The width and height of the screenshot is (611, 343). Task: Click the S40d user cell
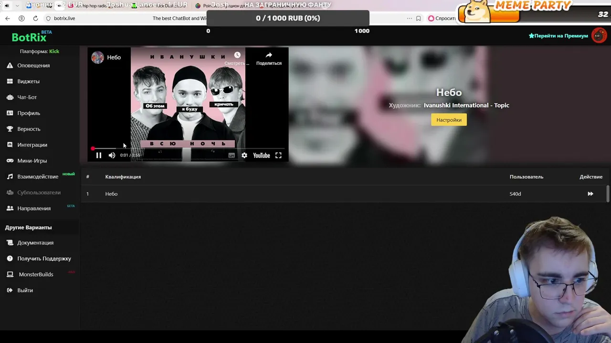pyautogui.click(x=515, y=194)
